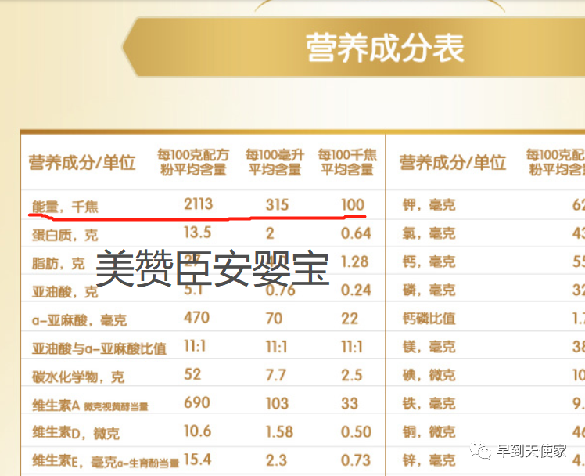This screenshot has width=585, height=476.
Task: Click the protein value 13.5
Action: coord(197,233)
